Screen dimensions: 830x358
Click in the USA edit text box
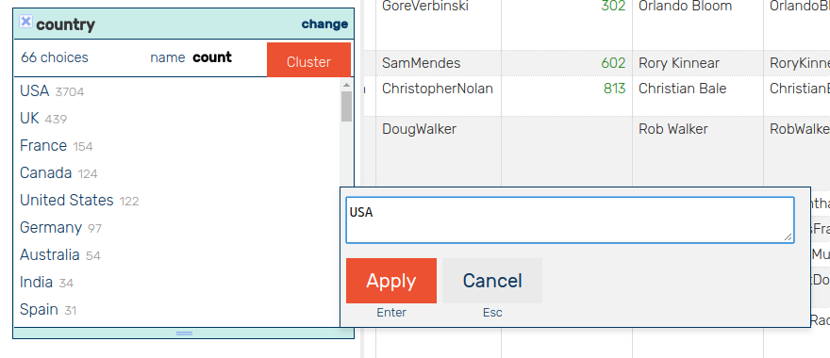570,220
